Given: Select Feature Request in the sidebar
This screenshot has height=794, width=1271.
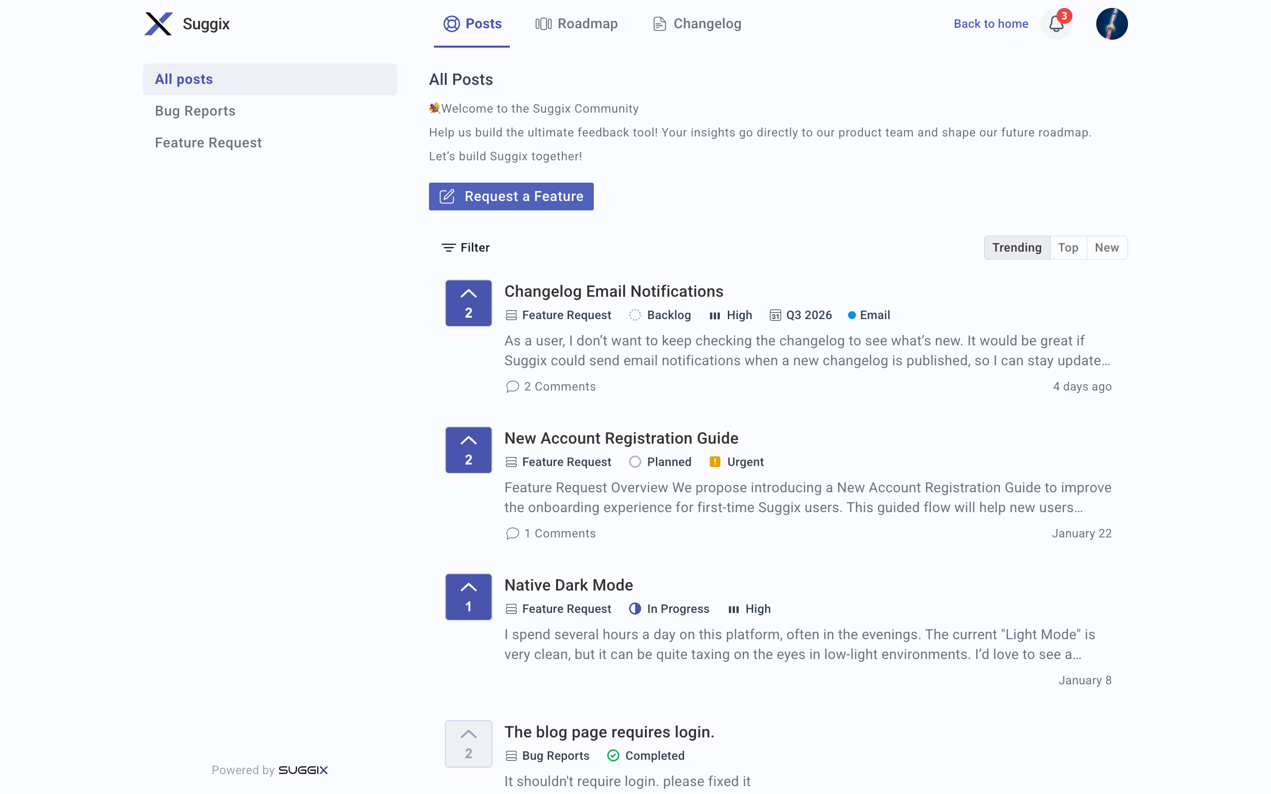Looking at the screenshot, I should click(x=208, y=143).
